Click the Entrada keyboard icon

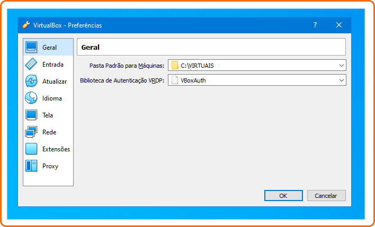click(x=31, y=64)
